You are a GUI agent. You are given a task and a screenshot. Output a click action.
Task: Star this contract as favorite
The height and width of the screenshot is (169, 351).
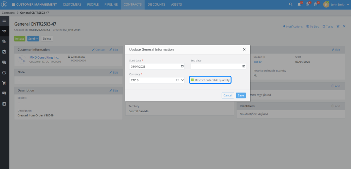point(338,26)
